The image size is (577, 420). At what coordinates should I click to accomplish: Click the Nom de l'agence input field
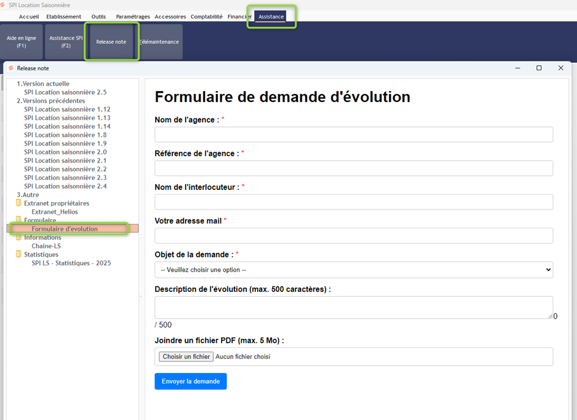(x=354, y=134)
